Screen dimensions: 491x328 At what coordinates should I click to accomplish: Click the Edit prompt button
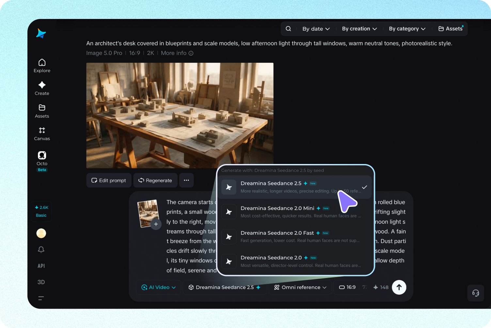(109, 180)
